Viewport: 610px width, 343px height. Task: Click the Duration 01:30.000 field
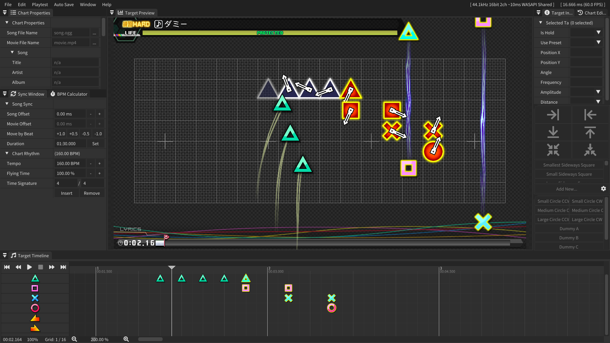click(x=70, y=144)
